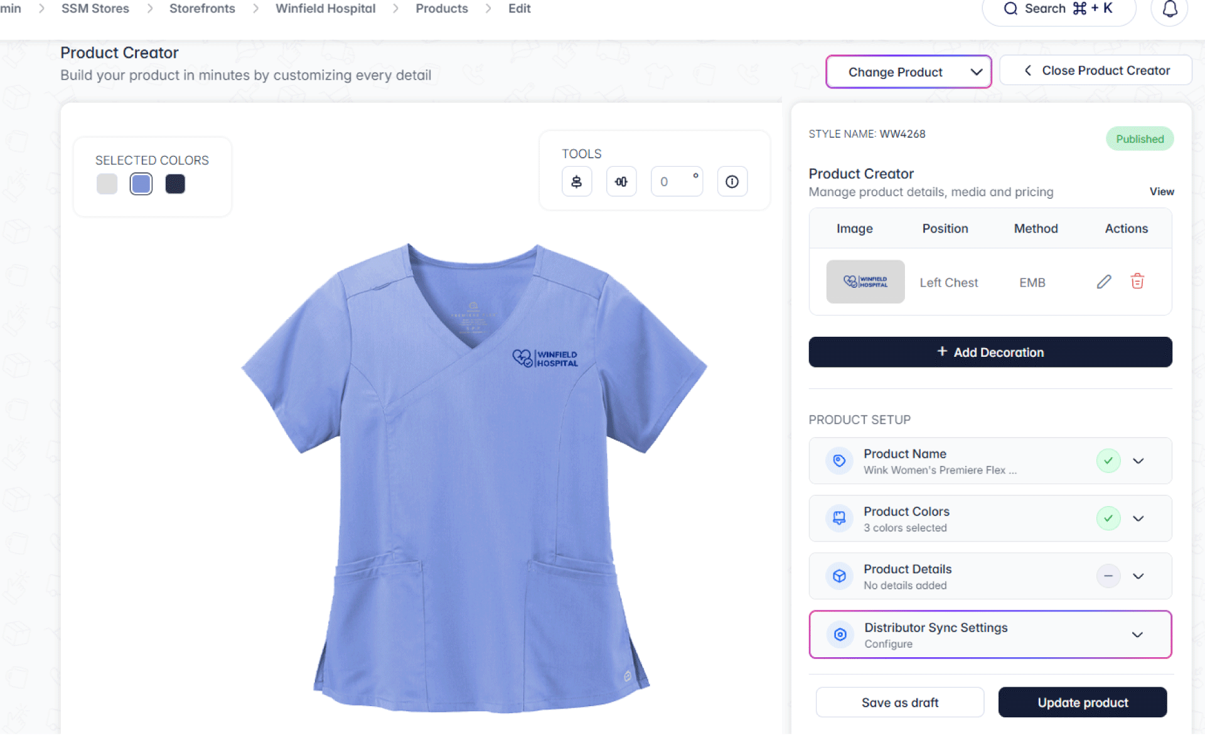
Task: Click the Add Decoration button
Action: (990, 352)
